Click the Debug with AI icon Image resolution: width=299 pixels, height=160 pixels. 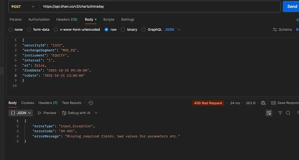pos(64,113)
